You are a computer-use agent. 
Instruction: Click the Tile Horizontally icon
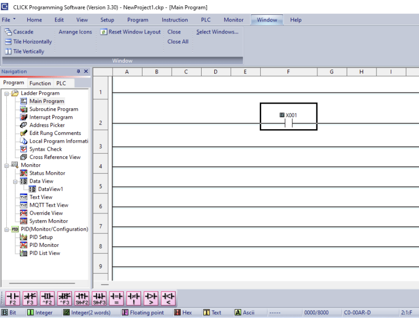point(8,42)
